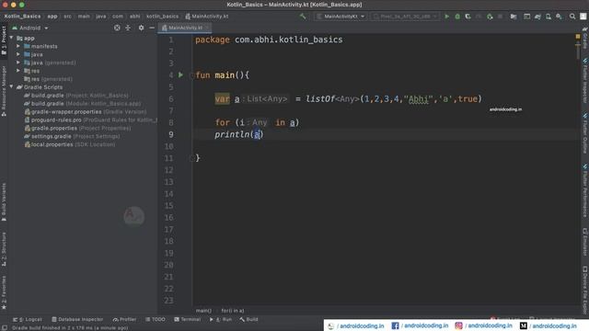589x331 pixels.
Task: Open the Build tool window
Action: coord(248,319)
